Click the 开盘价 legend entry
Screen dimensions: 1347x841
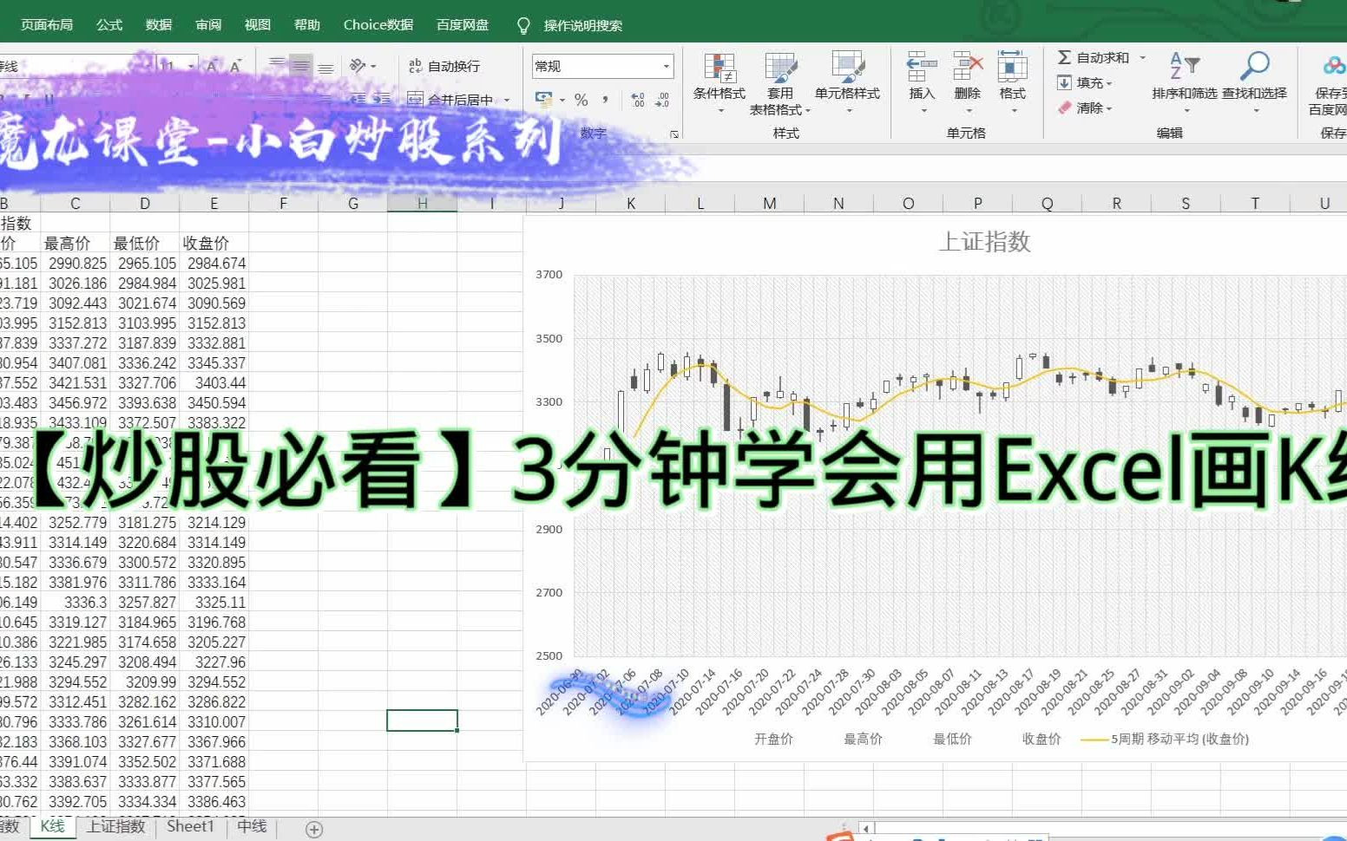[x=773, y=739]
